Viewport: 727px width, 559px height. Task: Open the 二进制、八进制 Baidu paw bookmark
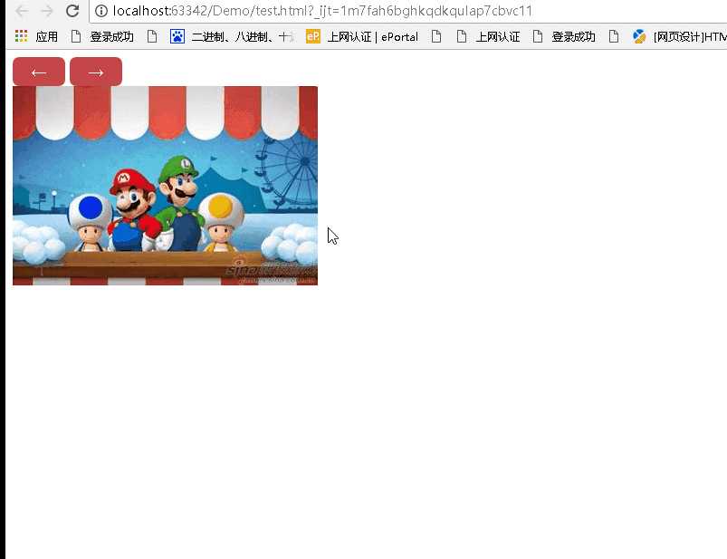click(232, 36)
